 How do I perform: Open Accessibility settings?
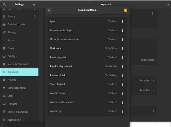point(19,120)
